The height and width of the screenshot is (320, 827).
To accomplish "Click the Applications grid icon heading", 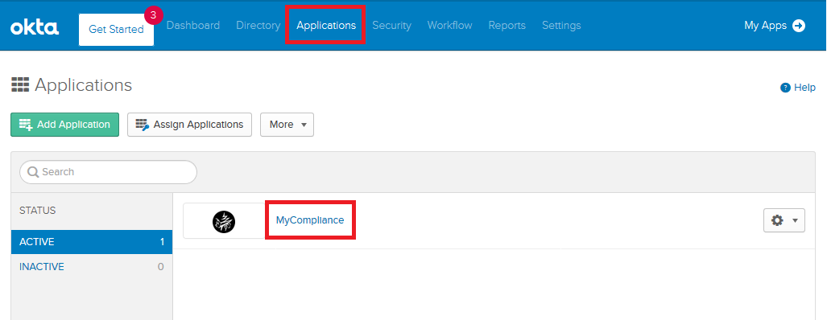I will [x=20, y=84].
